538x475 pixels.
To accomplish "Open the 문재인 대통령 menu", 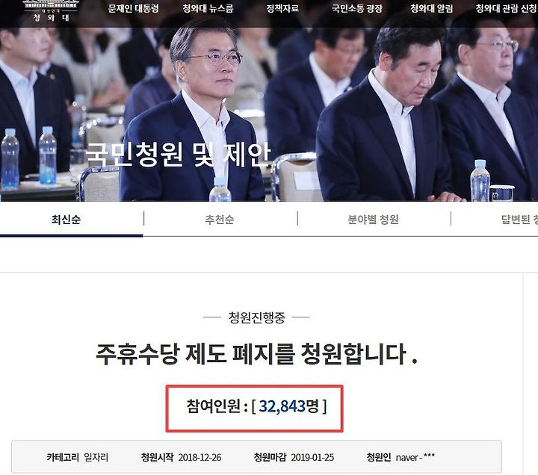I will click(134, 8).
